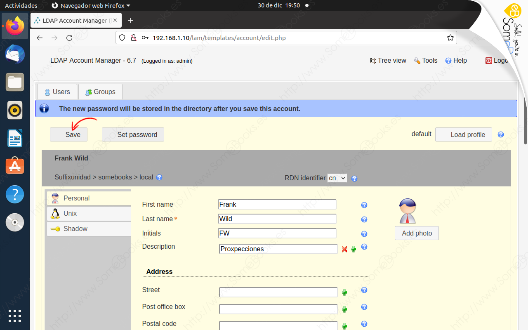Add another Description entry with the green plus
528x330 pixels.
click(x=354, y=249)
